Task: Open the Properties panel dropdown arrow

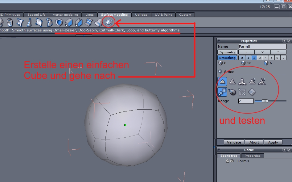Action: (x=284, y=41)
